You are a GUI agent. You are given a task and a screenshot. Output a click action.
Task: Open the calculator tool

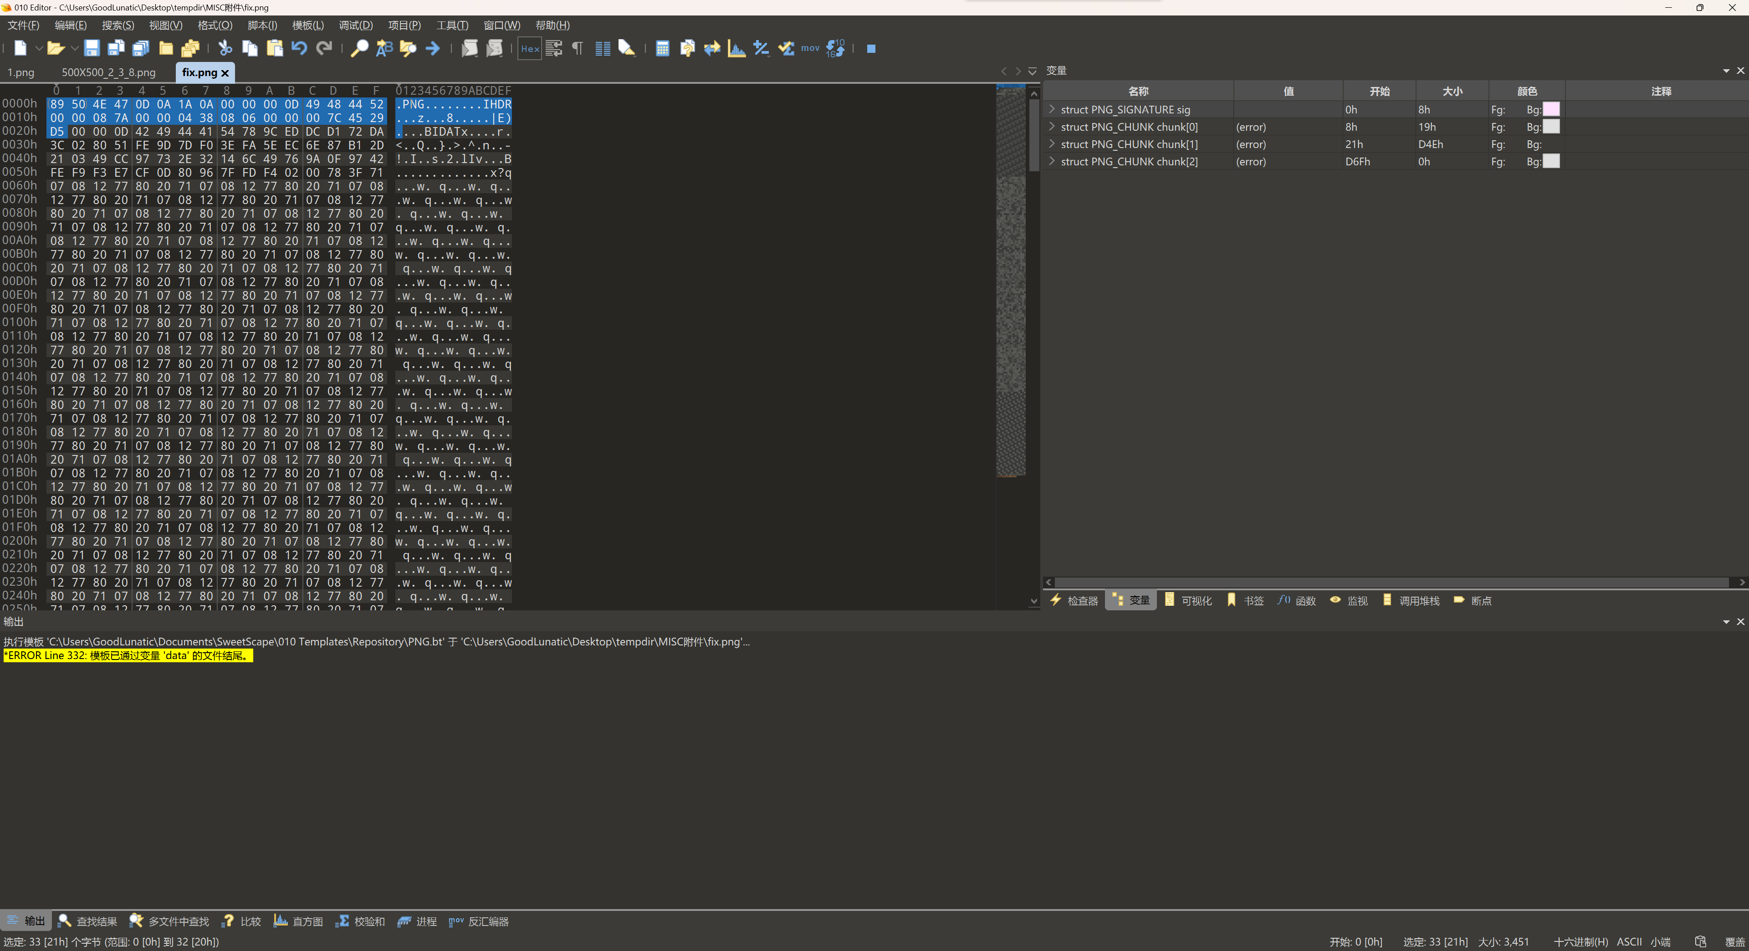663,48
